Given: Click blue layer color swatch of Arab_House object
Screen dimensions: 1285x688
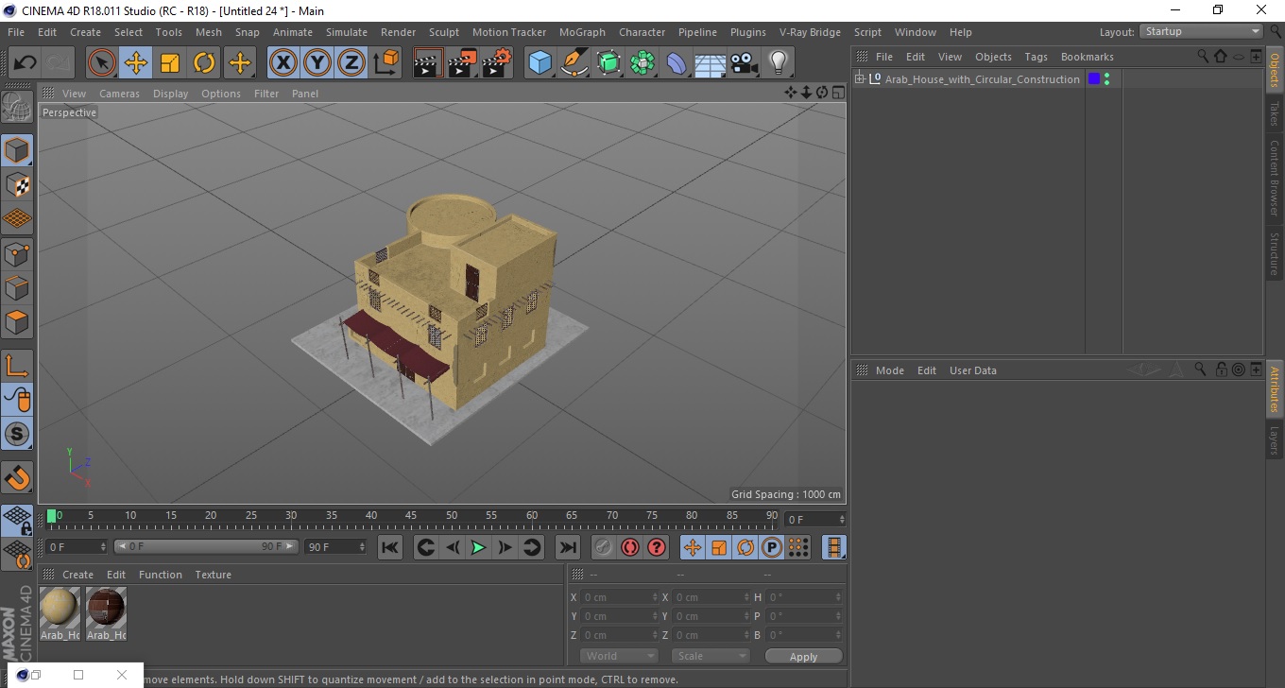Looking at the screenshot, I should point(1094,79).
